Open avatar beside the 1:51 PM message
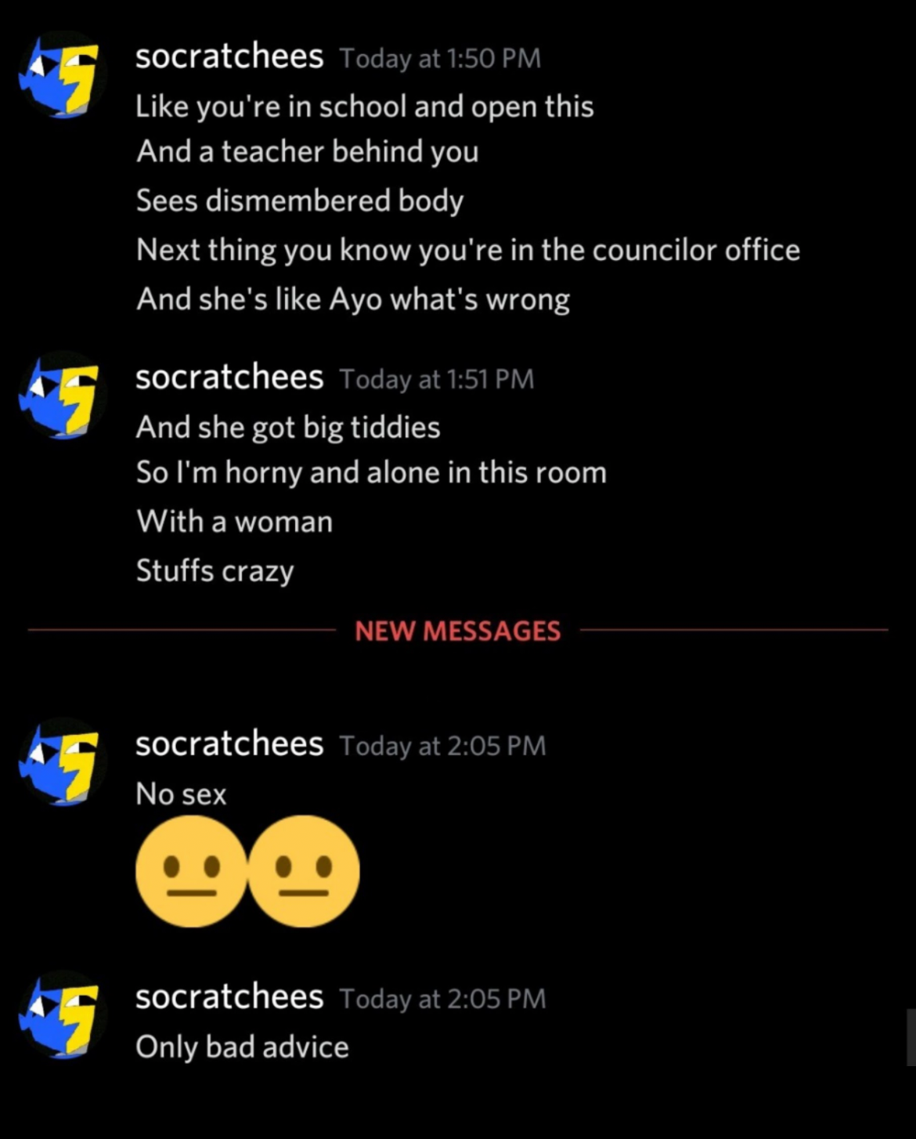Image resolution: width=916 pixels, height=1139 pixels. point(63,395)
